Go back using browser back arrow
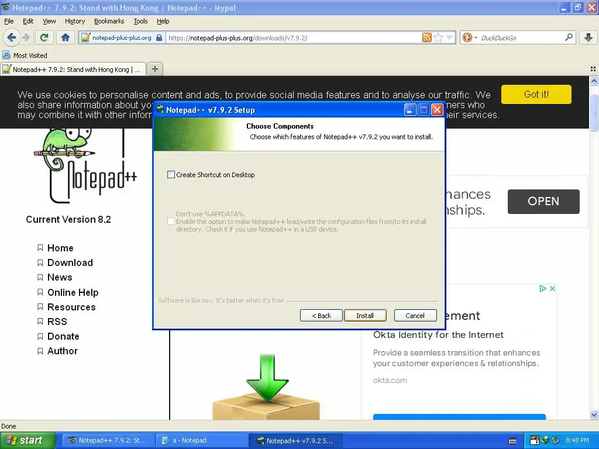 12,37
